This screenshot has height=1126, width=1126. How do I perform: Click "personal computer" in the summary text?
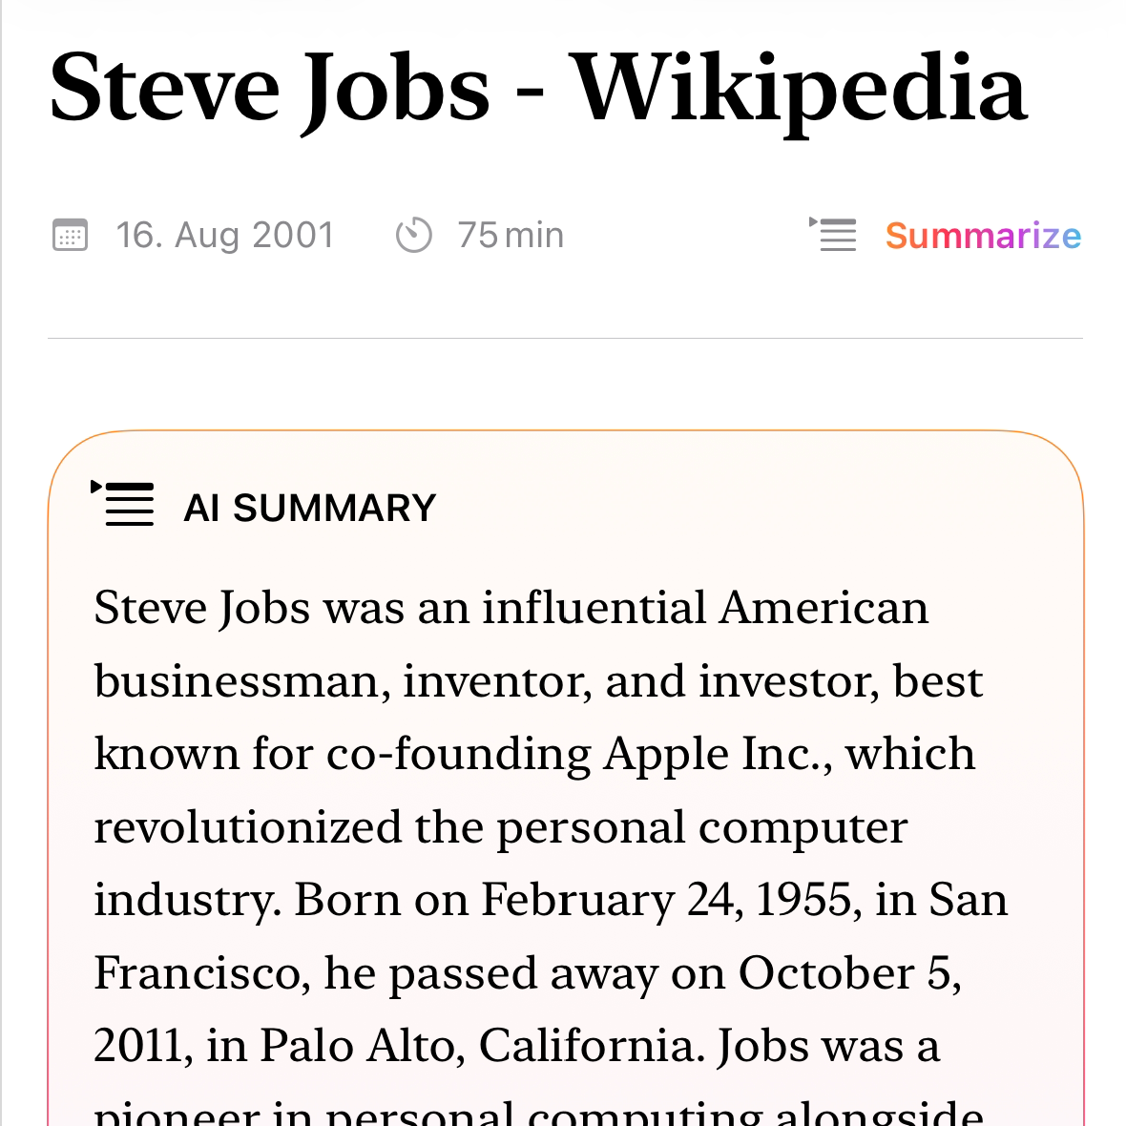pyautogui.click(x=701, y=827)
